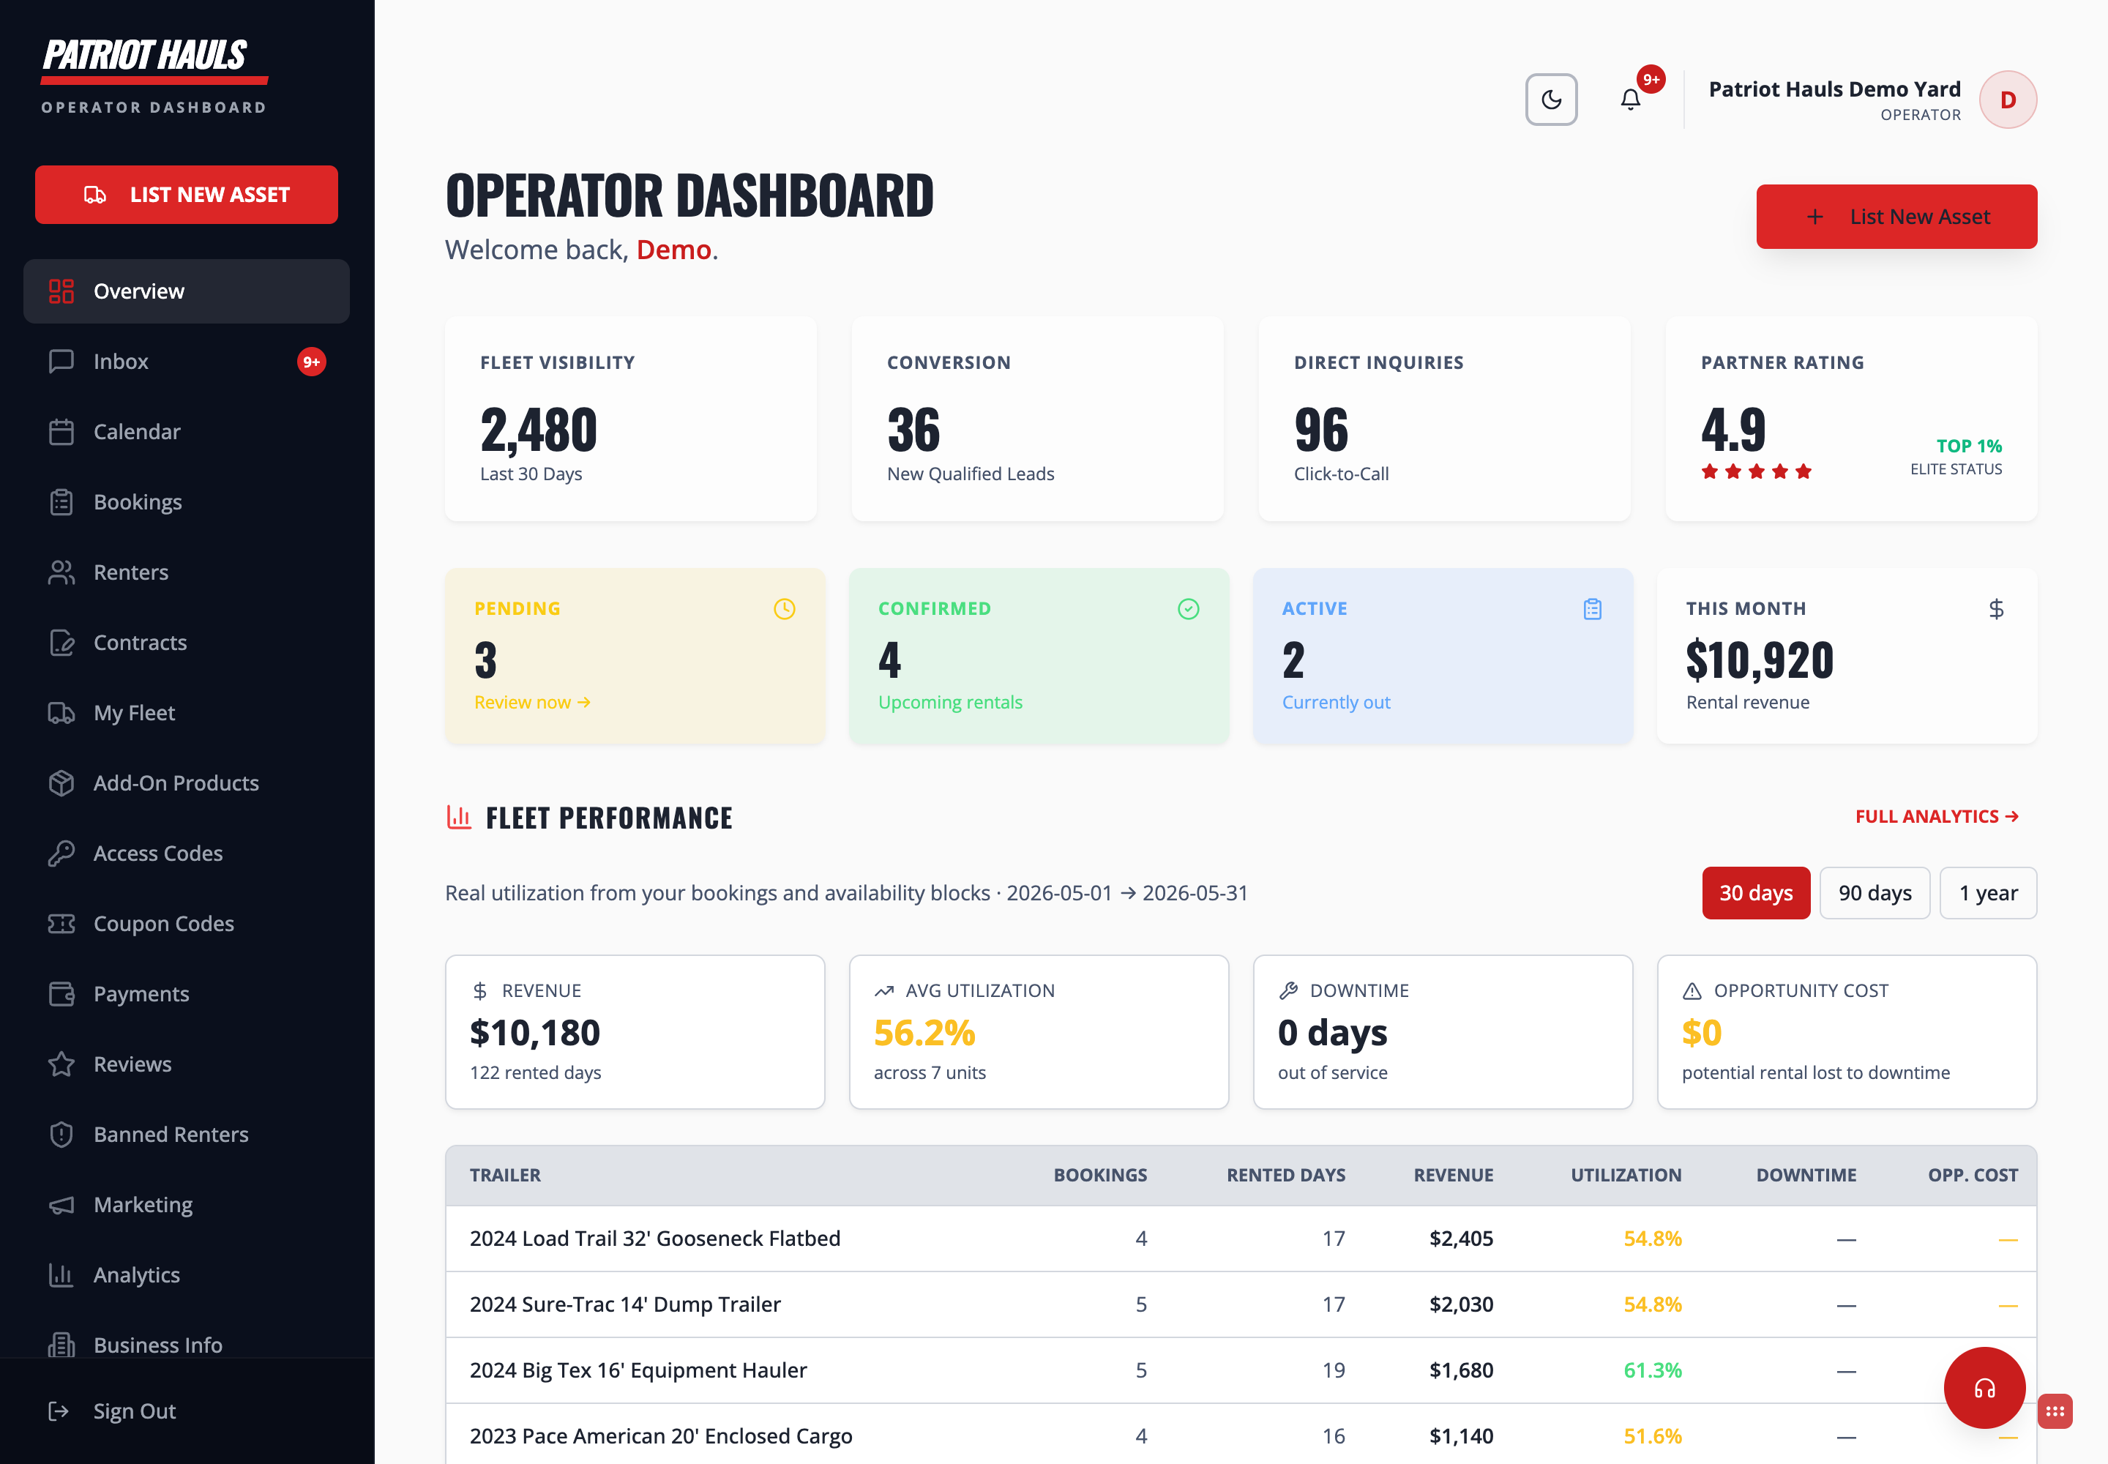The width and height of the screenshot is (2108, 1464).
Task: Click the Banned Renters shield icon
Action: (61, 1135)
